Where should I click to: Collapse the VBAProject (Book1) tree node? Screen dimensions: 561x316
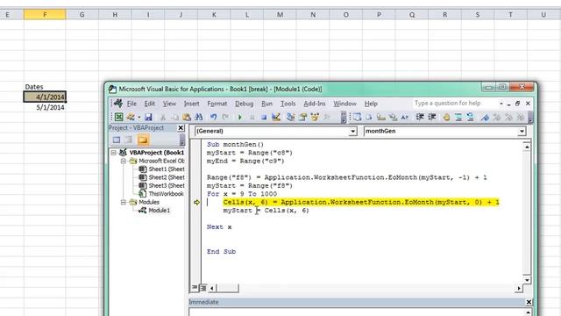pos(113,153)
